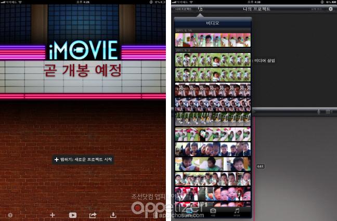The height and width of the screenshot is (221, 337).
Task: Select the first pink baby video clip
Action: [x=213, y=40]
